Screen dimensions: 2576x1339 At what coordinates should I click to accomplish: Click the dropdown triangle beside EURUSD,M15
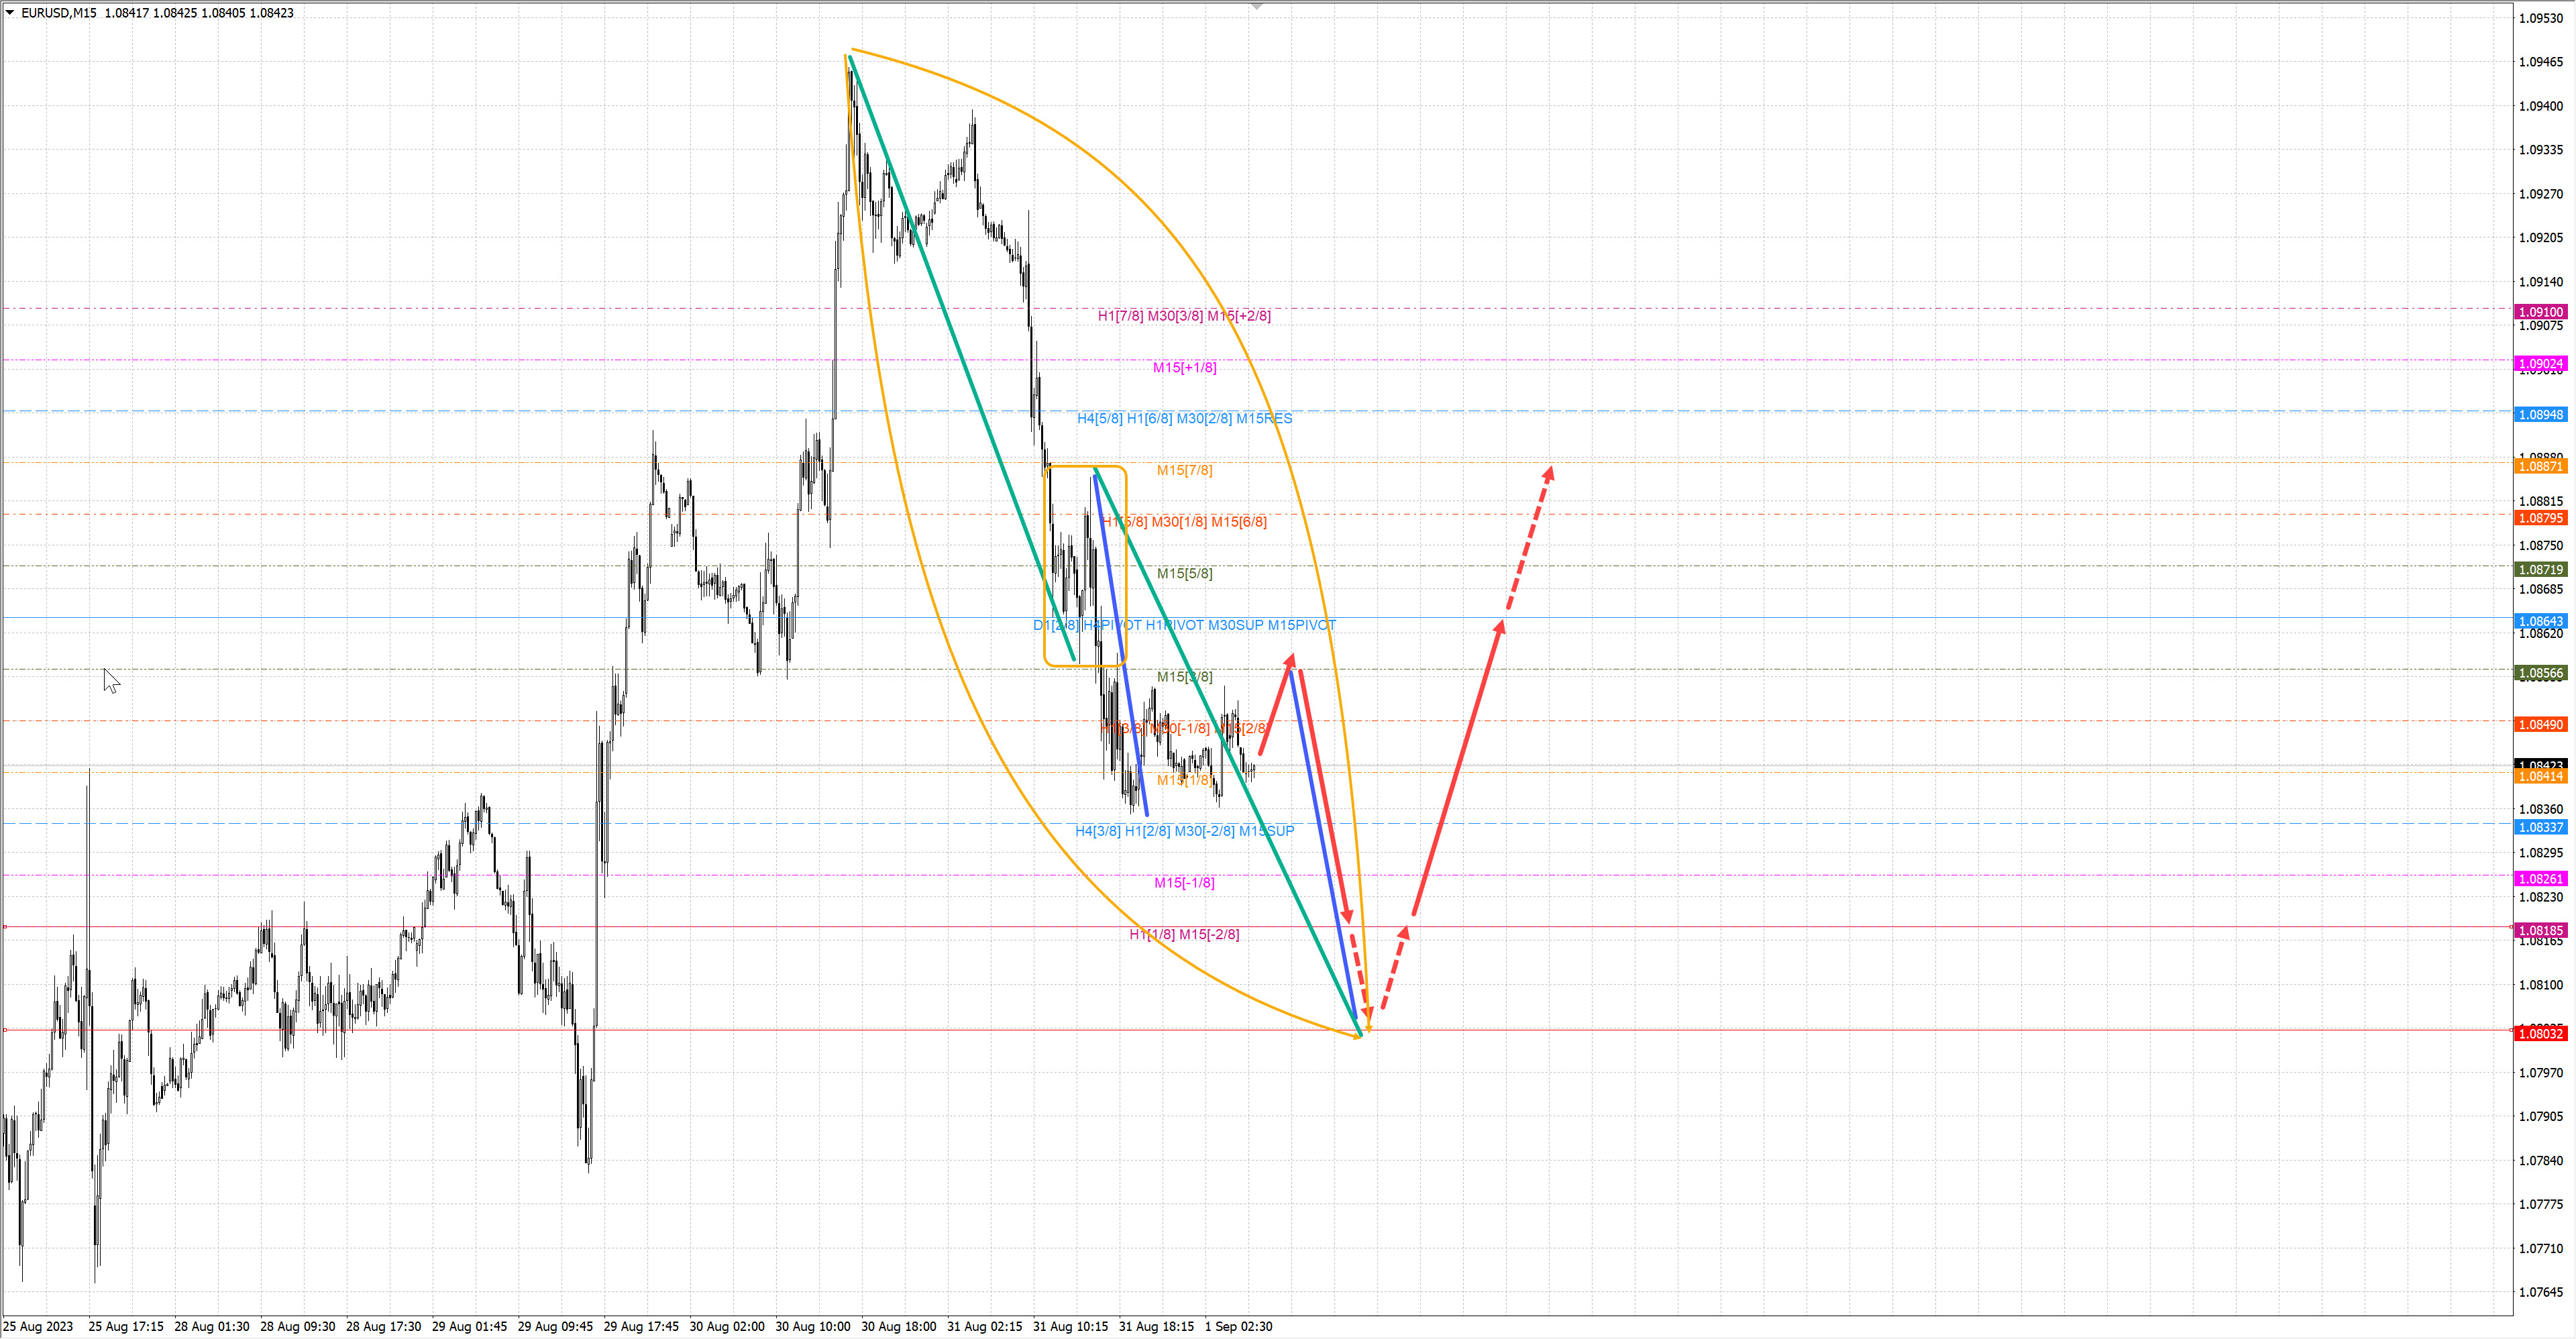(x=10, y=13)
